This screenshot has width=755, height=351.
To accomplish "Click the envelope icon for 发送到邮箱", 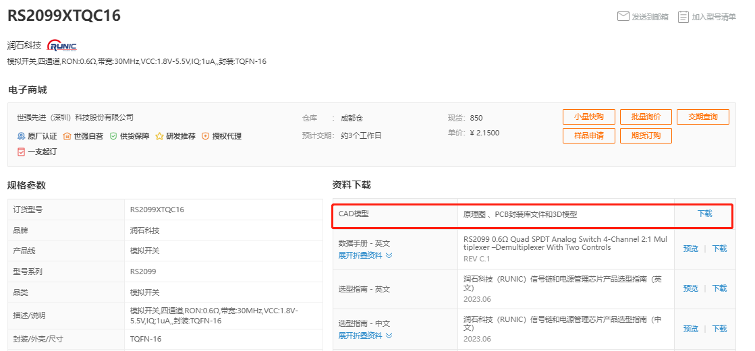I will (623, 16).
